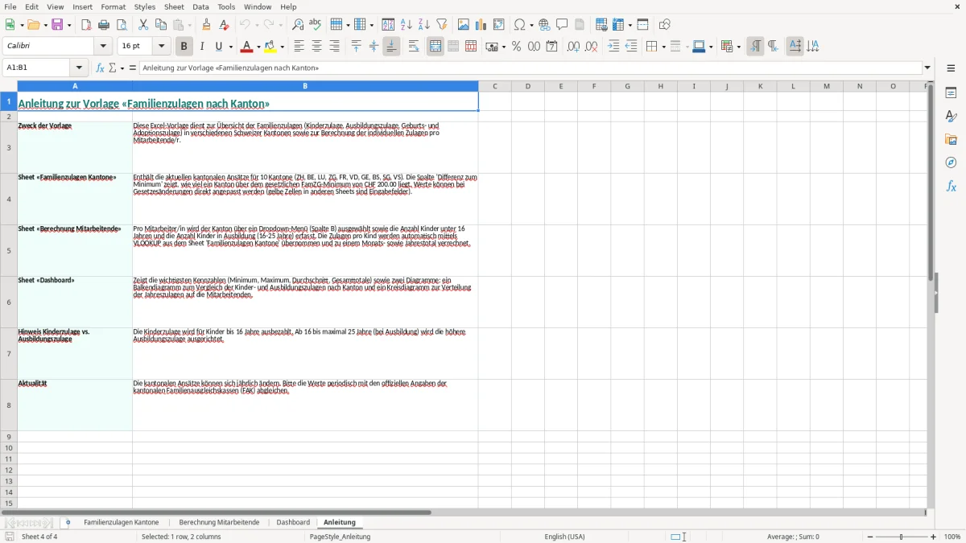Cut the selection with scissors icon

coord(143,25)
